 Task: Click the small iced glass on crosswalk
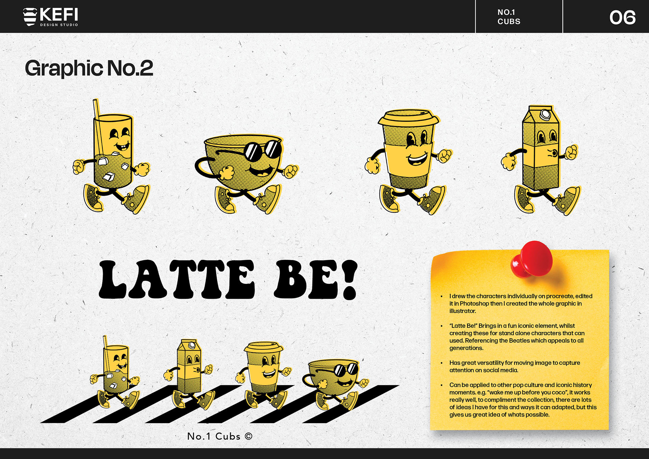point(115,372)
